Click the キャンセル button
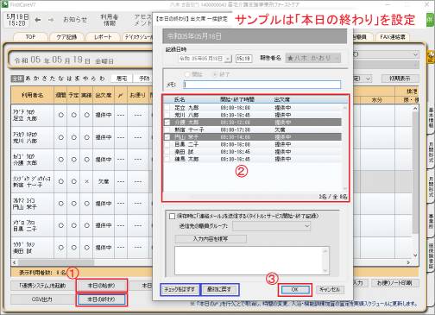The image size is (435, 315). pyautogui.click(x=330, y=290)
